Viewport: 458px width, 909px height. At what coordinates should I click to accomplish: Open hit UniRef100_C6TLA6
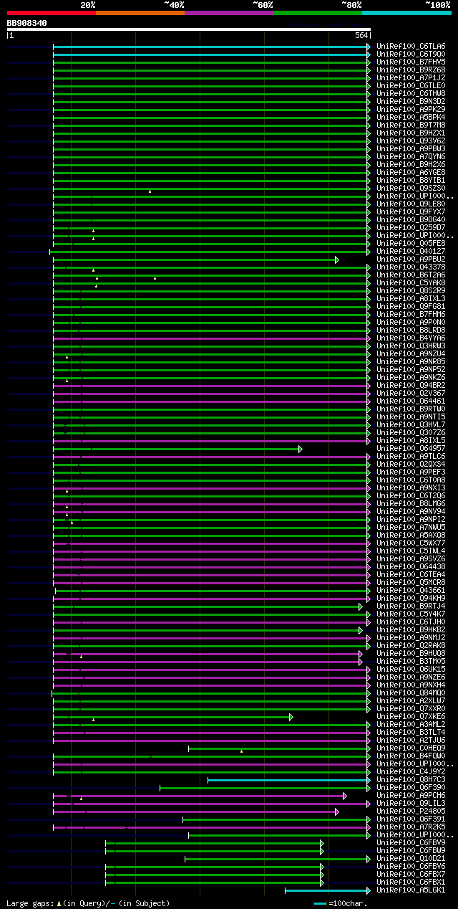pyautogui.click(x=411, y=46)
